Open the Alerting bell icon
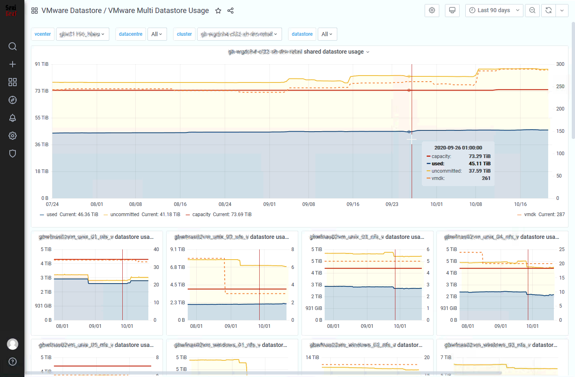575x377 pixels. coord(13,118)
